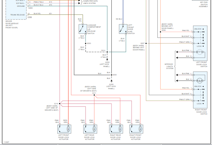Screen dimensions: 212x145
Task: Select the Right Front Door Lock Switch box
Action: click(200, 90)
